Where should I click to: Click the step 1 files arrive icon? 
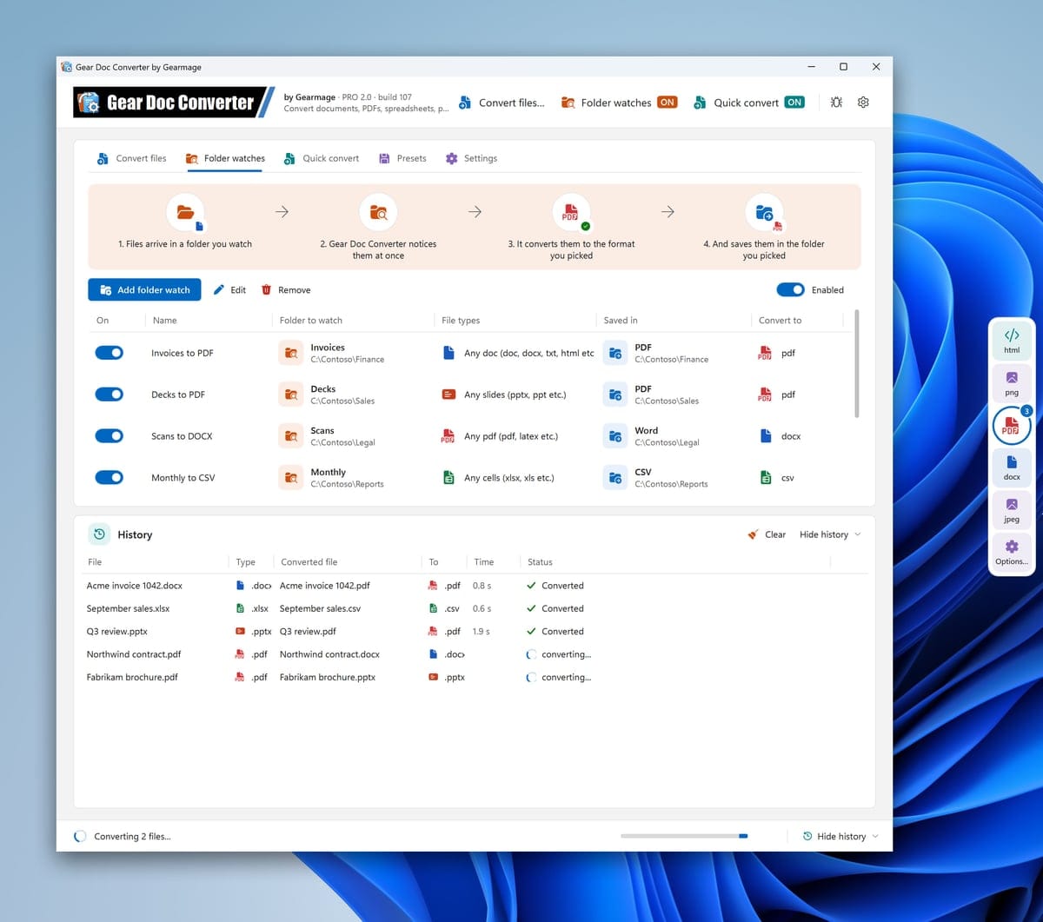[185, 212]
